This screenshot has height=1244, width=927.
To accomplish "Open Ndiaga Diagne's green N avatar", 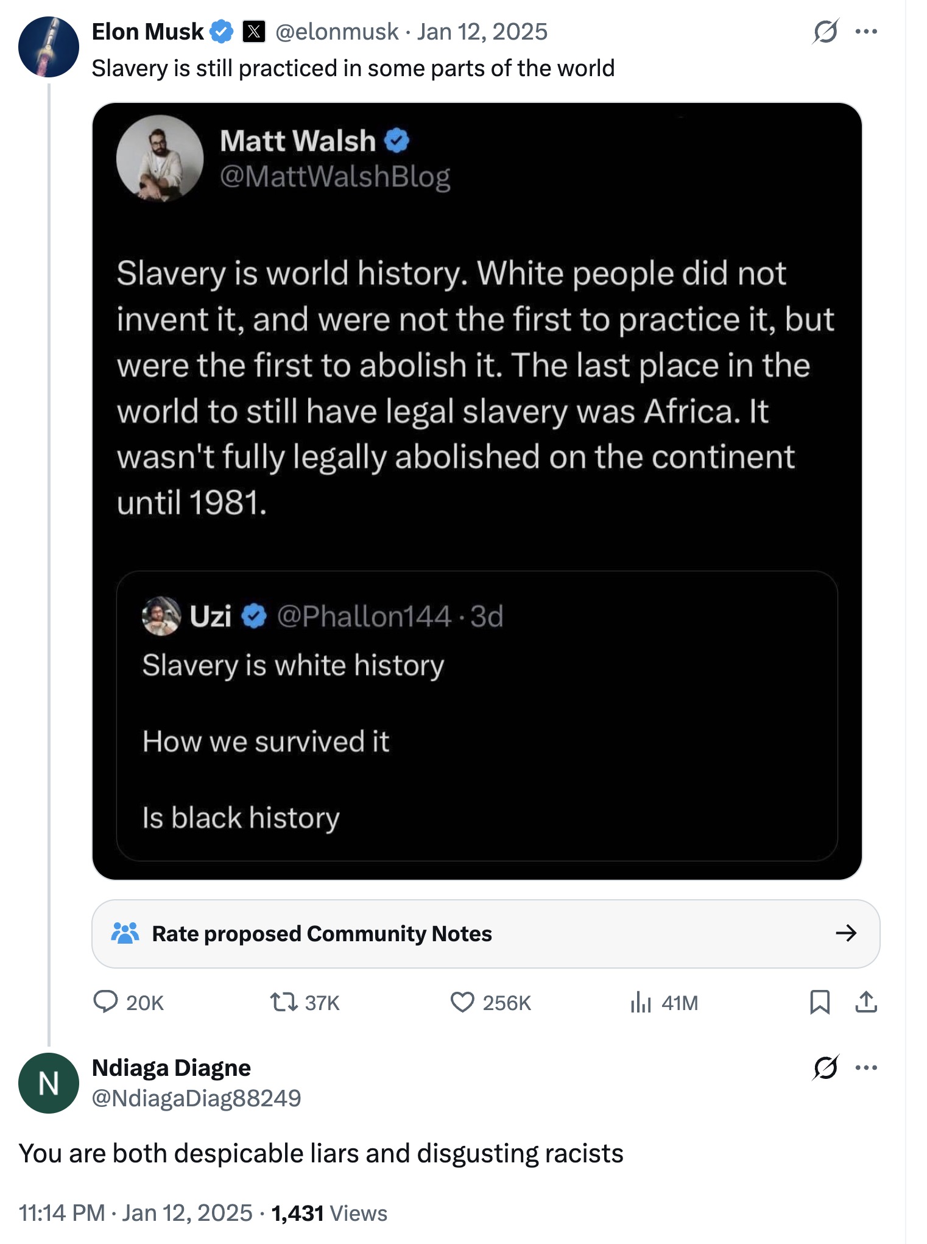I will coord(49,1083).
